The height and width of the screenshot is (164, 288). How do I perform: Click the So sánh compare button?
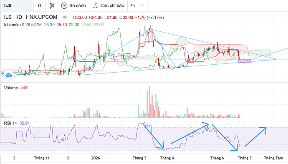point(73,5)
